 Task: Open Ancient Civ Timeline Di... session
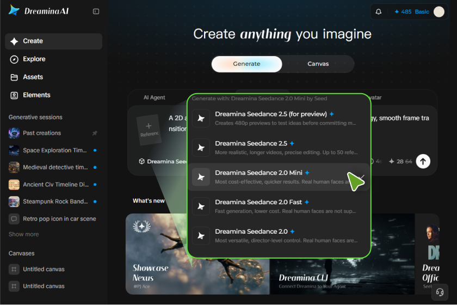(54, 185)
